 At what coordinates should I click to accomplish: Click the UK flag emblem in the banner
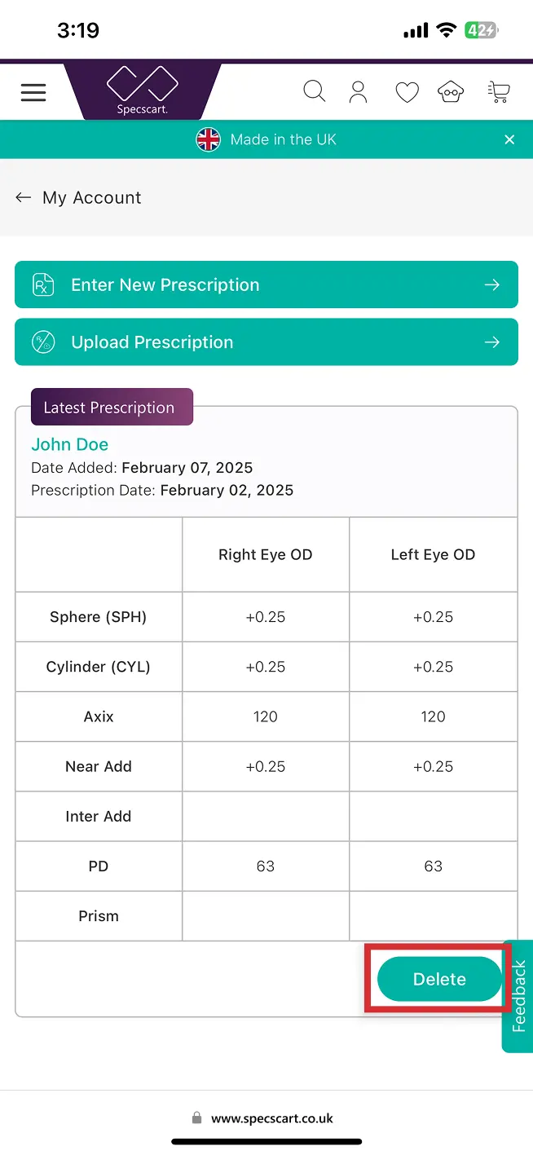(x=208, y=139)
